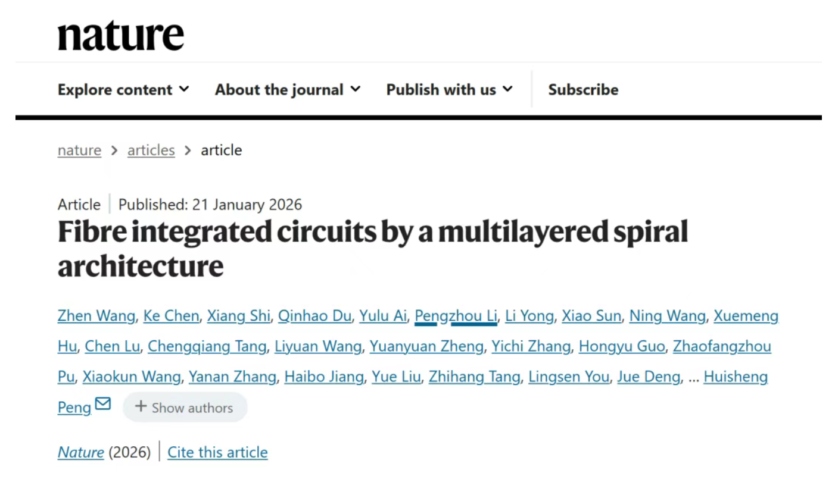Go to the nature breadcrumb link
The width and height of the screenshot is (835, 495).
click(x=79, y=150)
